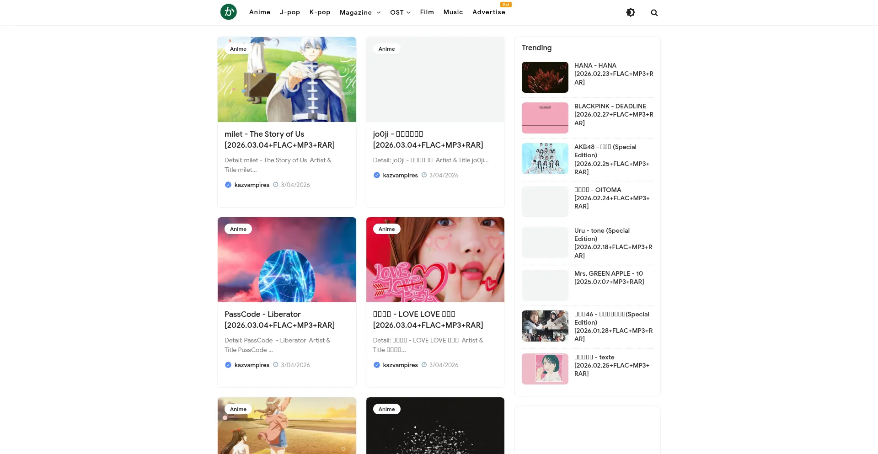This screenshot has width=878, height=454.
Task: Open Uru - tone Special Edition title
Action: (x=614, y=243)
